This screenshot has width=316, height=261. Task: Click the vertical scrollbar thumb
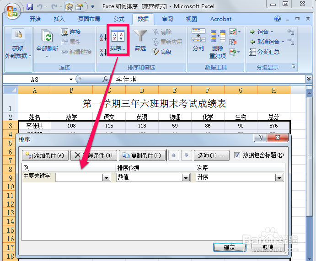tap(309, 157)
